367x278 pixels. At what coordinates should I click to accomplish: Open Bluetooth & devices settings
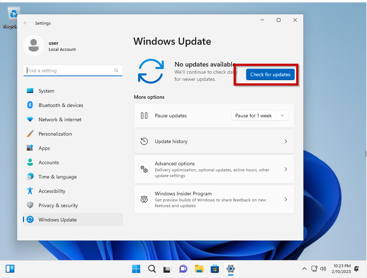(73, 105)
